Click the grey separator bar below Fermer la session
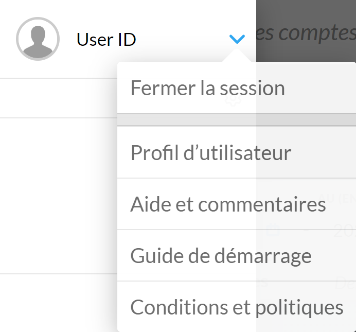The height and width of the screenshot is (332, 356). (237, 120)
